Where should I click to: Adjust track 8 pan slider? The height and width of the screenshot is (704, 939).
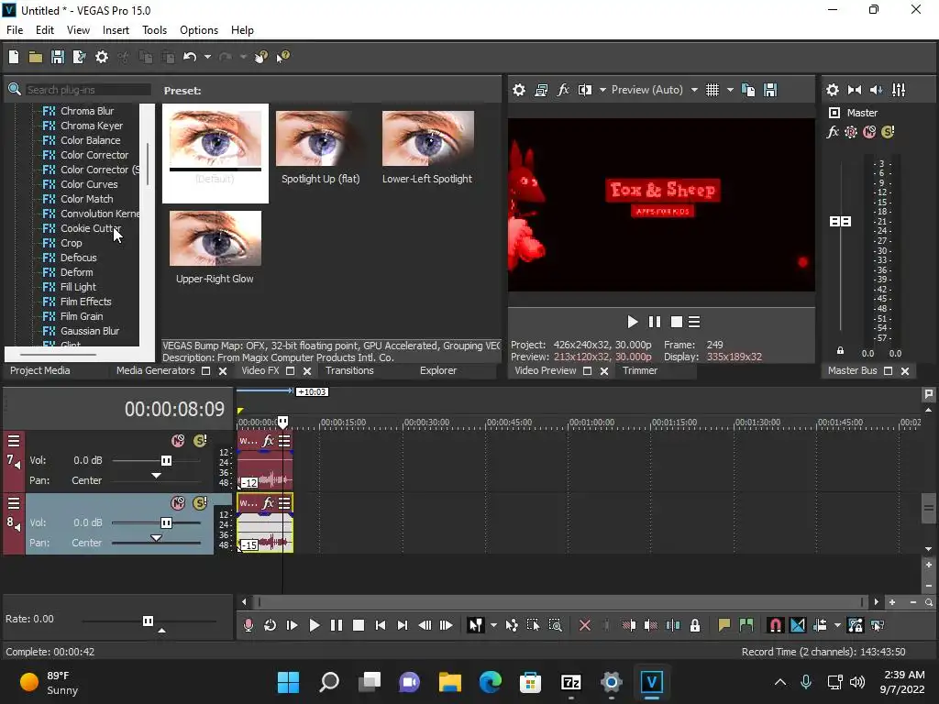(x=156, y=537)
